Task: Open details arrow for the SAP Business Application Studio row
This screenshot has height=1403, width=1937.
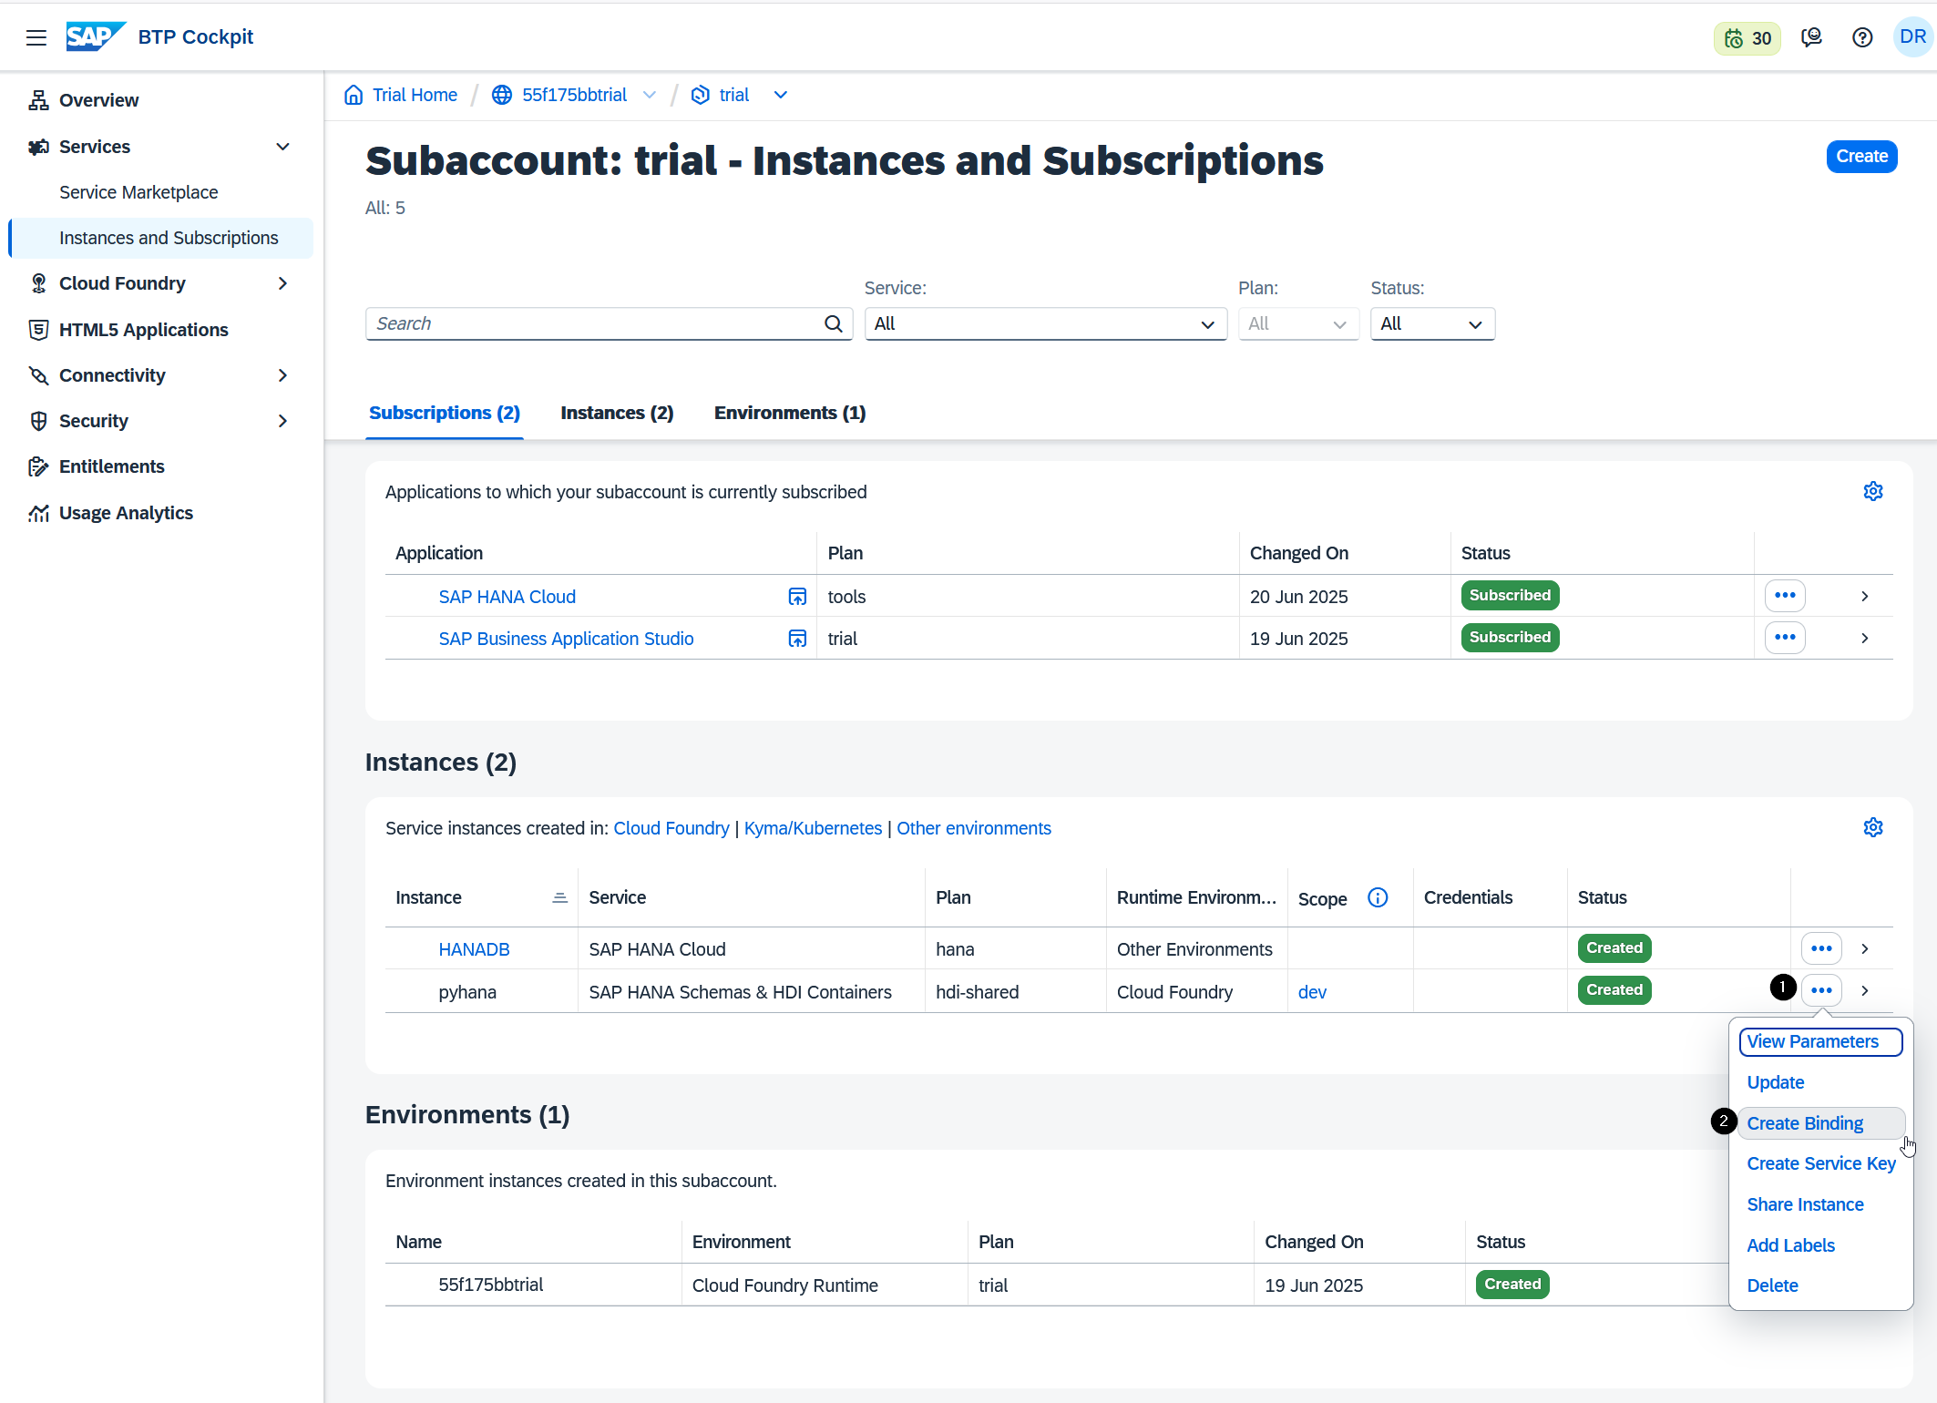Action: [x=1864, y=638]
